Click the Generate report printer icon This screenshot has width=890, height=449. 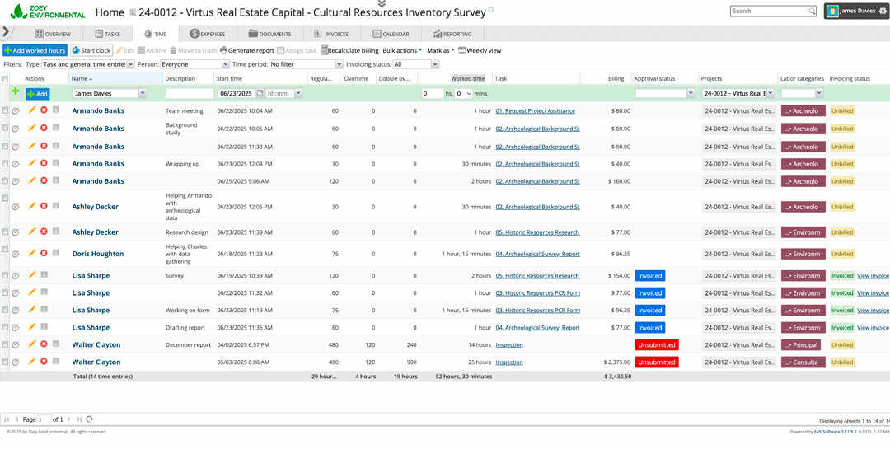tap(222, 50)
